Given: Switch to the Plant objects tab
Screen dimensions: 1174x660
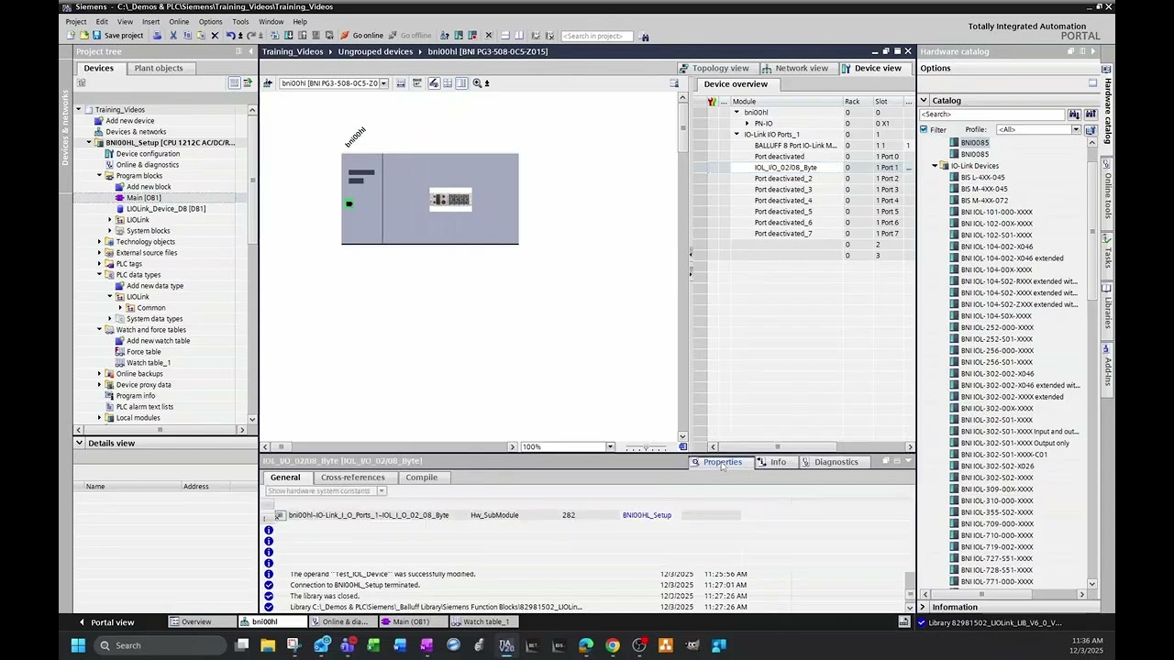Looking at the screenshot, I should (159, 68).
